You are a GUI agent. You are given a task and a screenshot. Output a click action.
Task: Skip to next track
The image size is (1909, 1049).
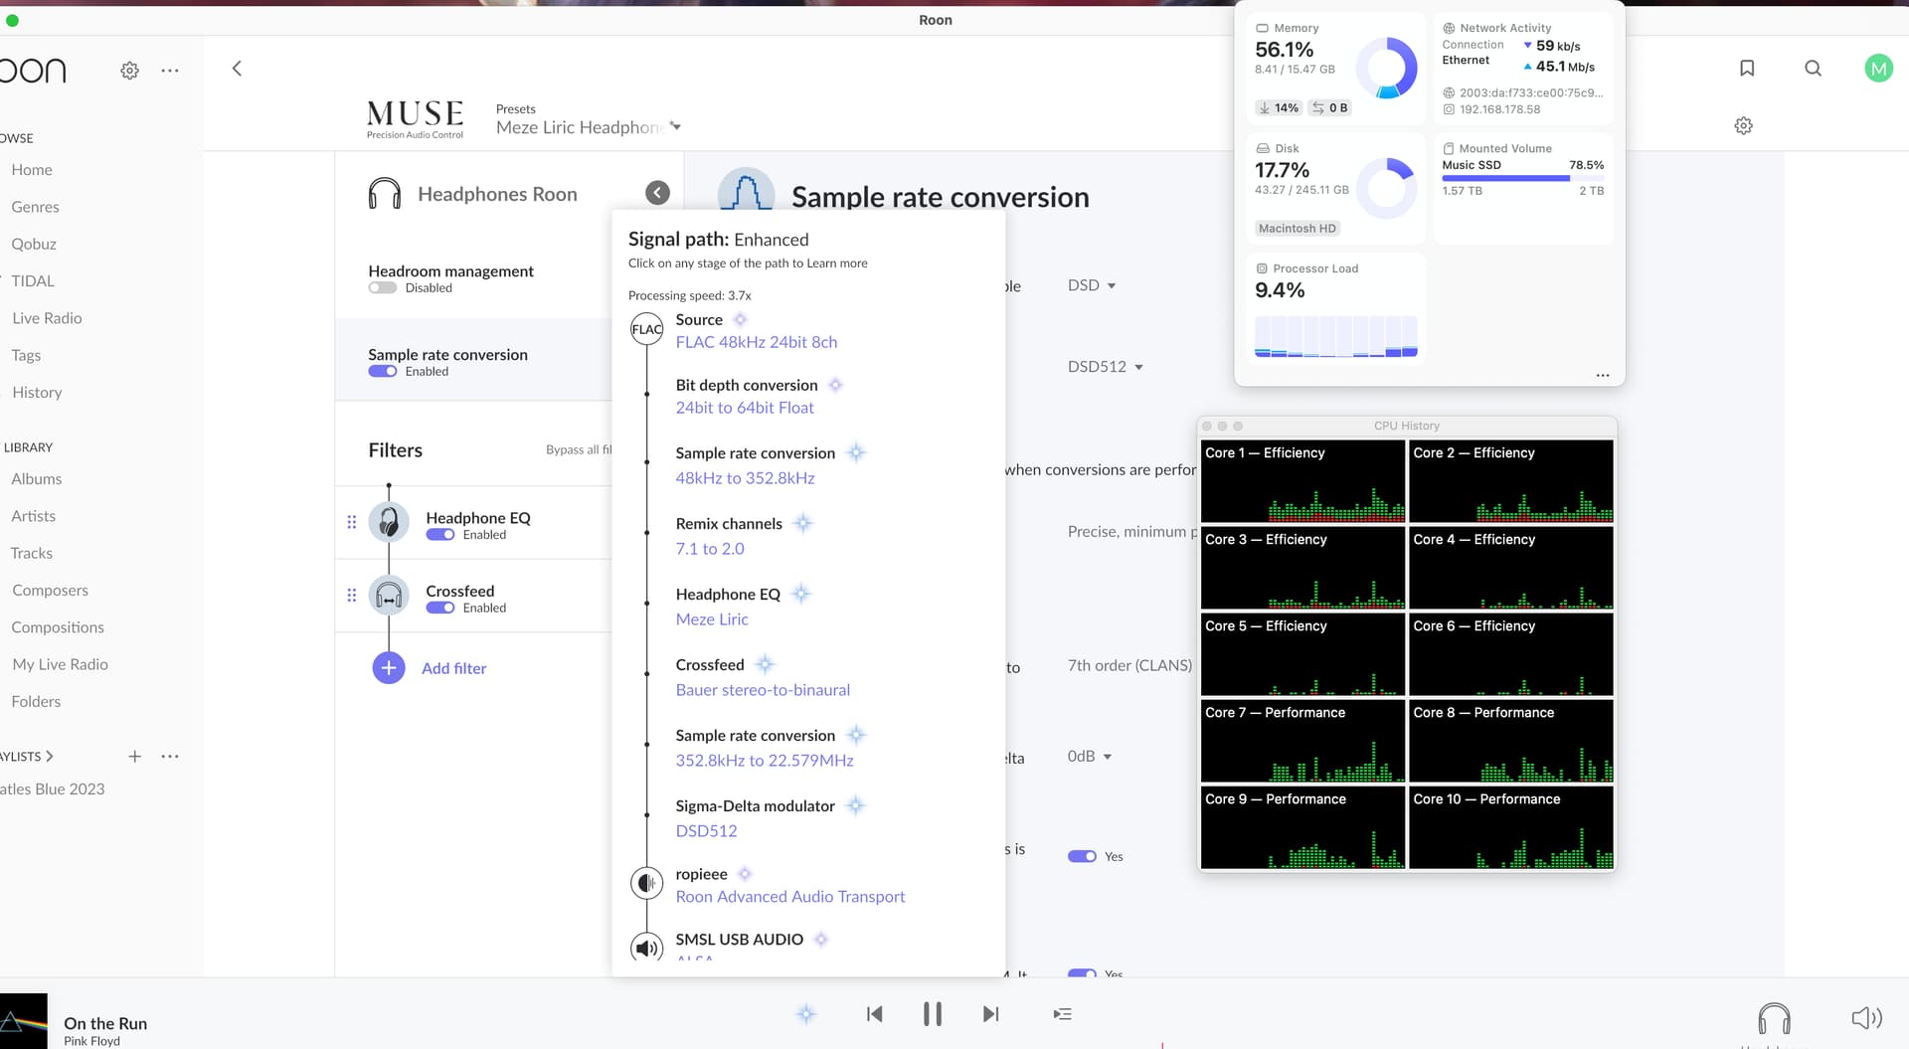coord(990,1014)
